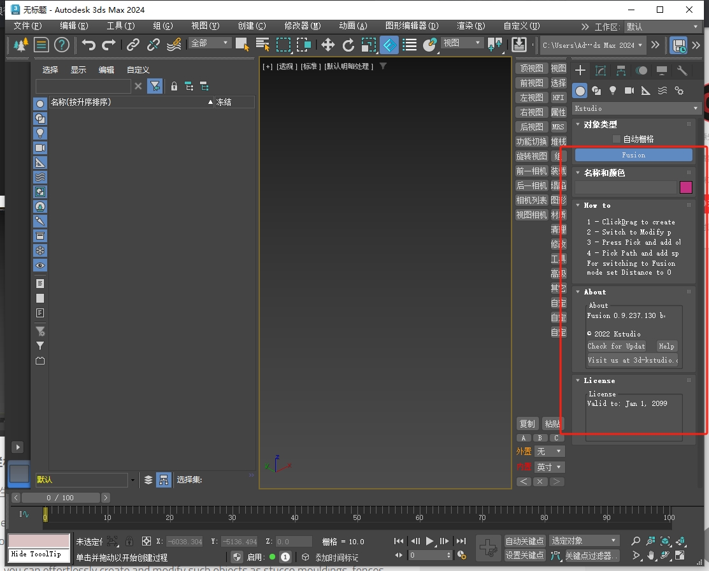This screenshot has width=709, height=571.
Task: Open the 渲染(R) menu
Action: click(x=471, y=25)
